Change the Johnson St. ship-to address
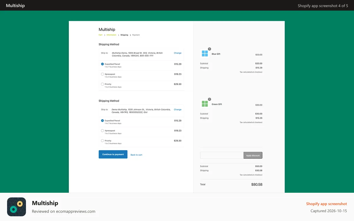The width and height of the screenshot is (354, 221). coord(178,110)
